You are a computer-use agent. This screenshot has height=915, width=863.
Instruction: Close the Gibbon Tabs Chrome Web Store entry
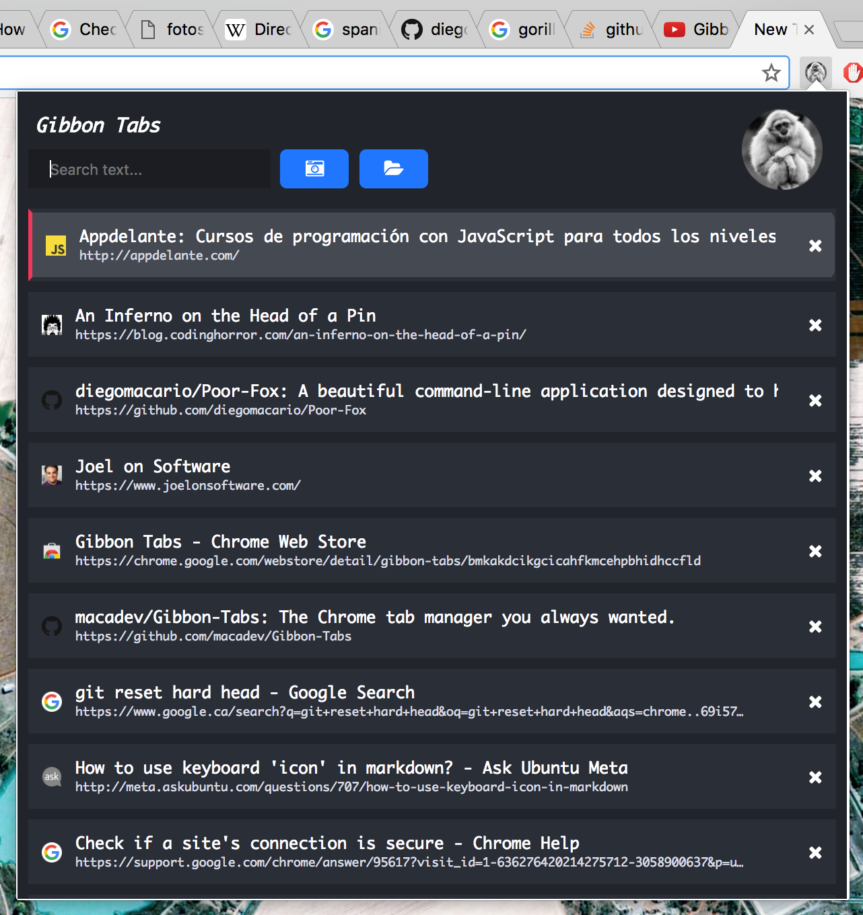815,551
